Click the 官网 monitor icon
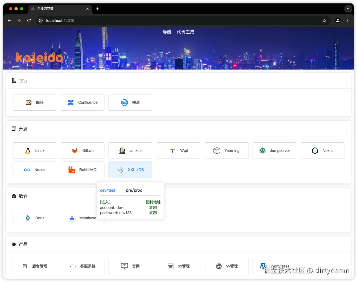Image resolution: width=357 pixels, height=282 pixels. 124,266
